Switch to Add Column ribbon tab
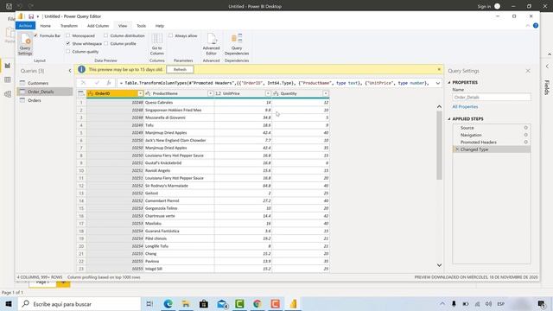This screenshot has width=553, height=311. [98, 26]
